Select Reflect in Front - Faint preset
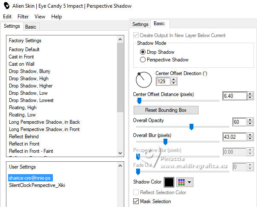 pyautogui.click(x=31, y=151)
